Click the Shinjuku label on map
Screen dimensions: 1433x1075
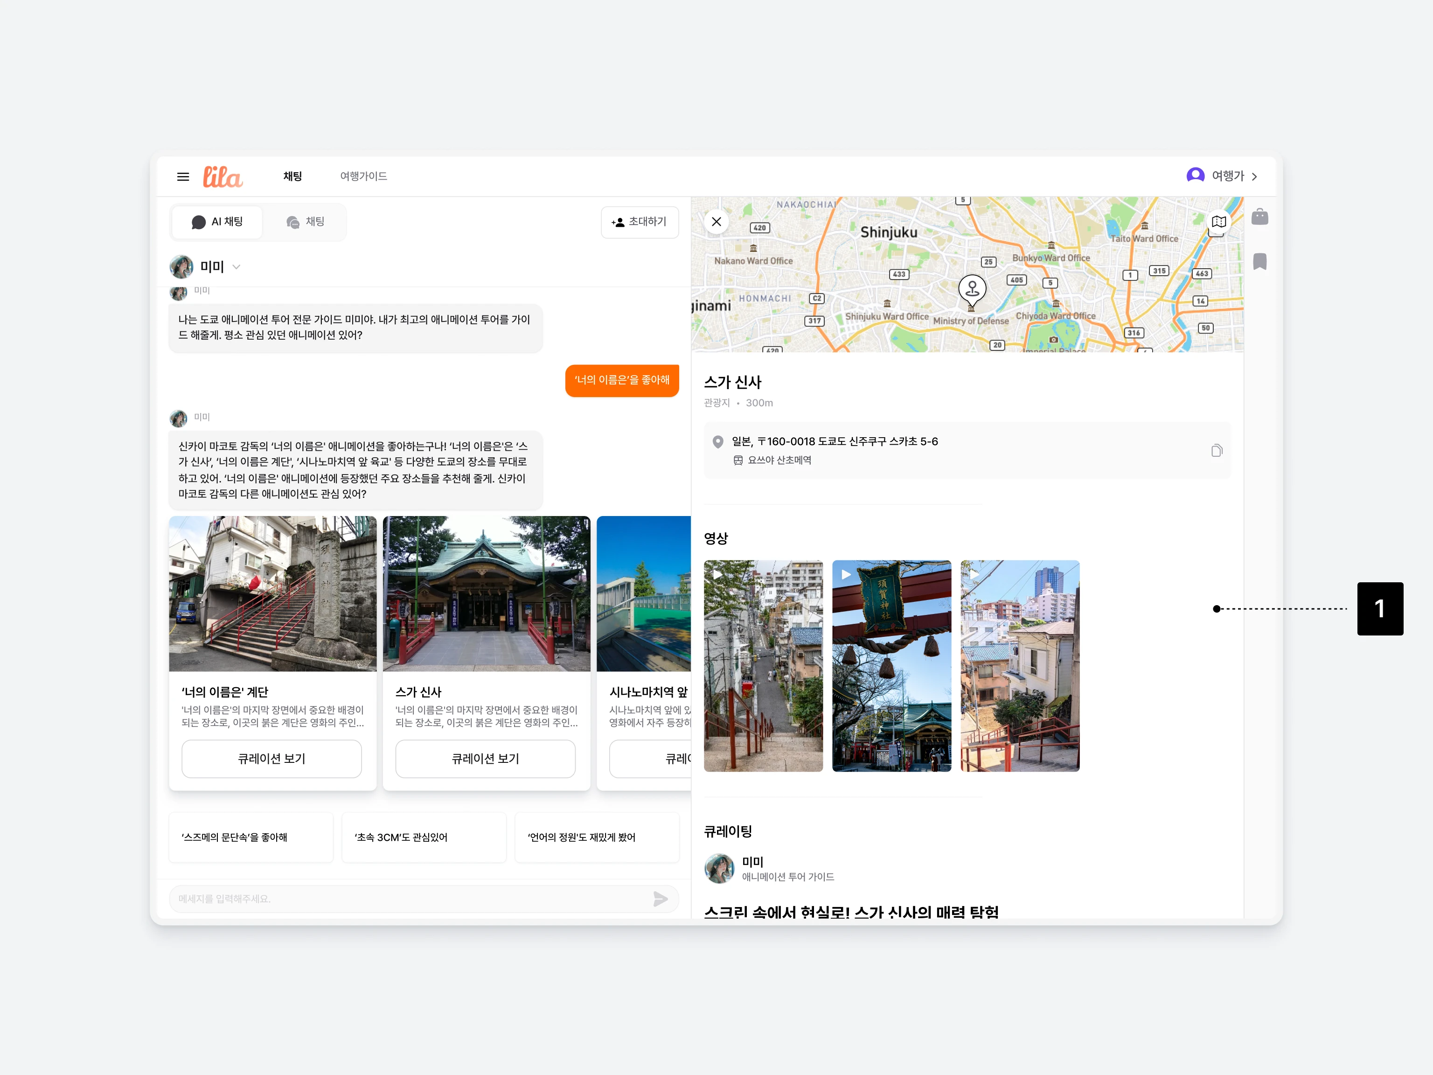pos(888,233)
